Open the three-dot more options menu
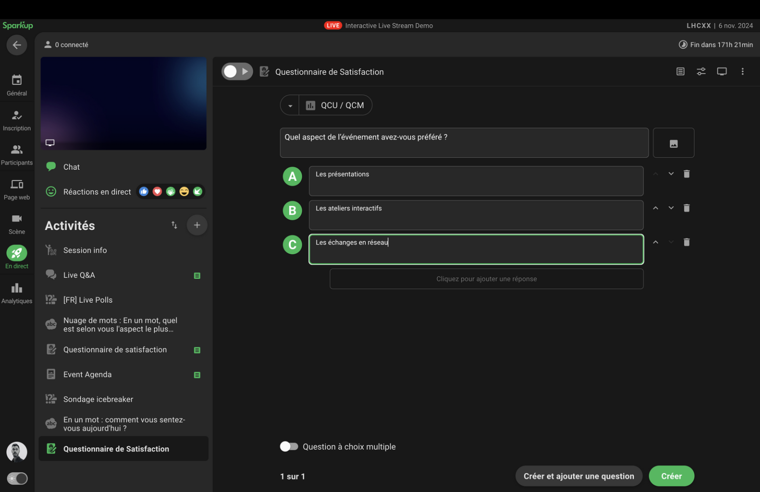The height and width of the screenshot is (492, 760). tap(742, 72)
